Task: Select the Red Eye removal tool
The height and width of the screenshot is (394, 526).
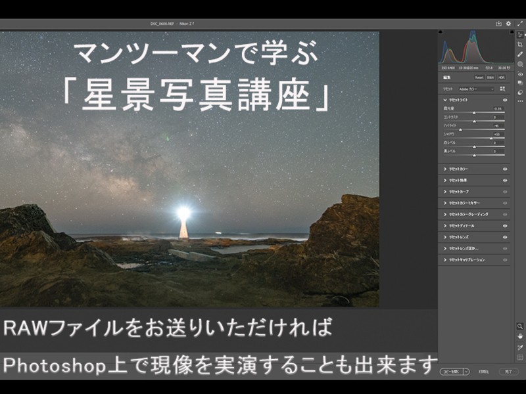Action: tap(520, 74)
